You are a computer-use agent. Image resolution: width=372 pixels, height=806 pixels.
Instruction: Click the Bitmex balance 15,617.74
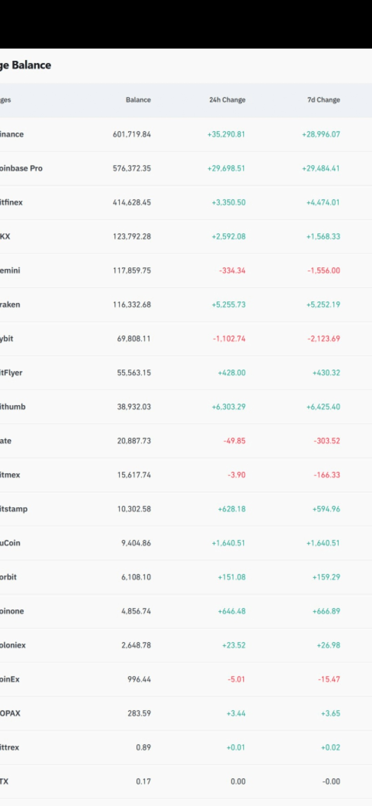pos(134,475)
